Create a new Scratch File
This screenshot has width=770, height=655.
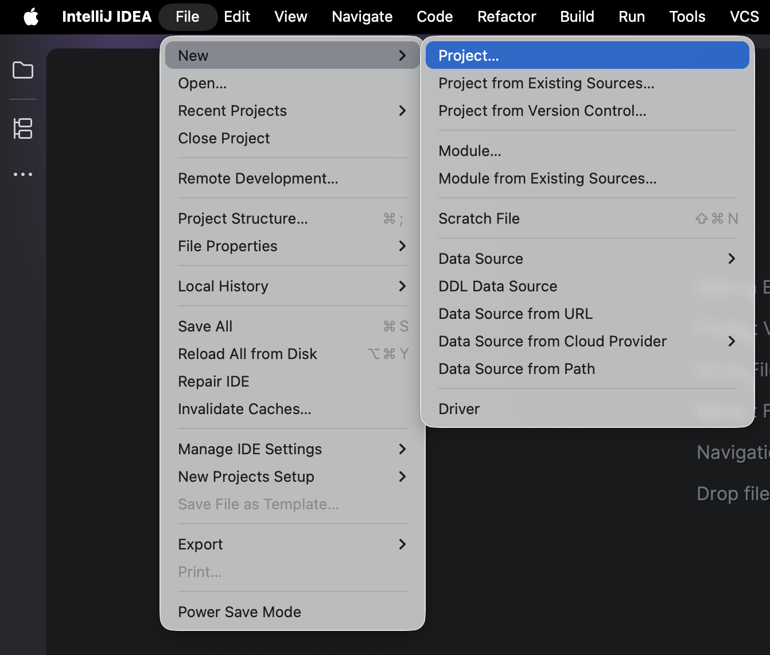coord(479,219)
